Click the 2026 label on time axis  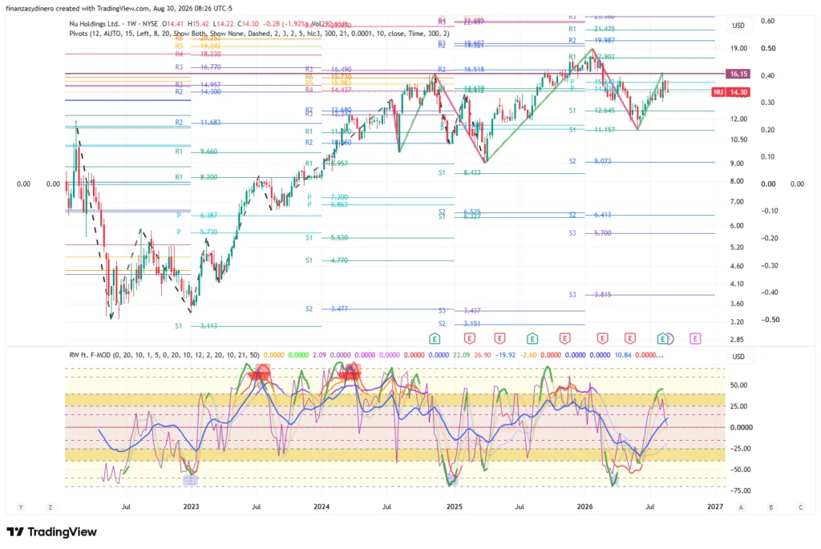click(584, 507)
